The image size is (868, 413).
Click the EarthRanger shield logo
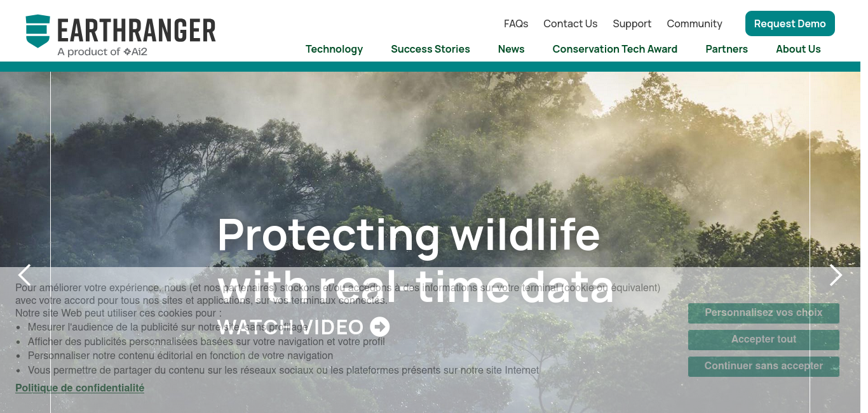pos(38,31)
